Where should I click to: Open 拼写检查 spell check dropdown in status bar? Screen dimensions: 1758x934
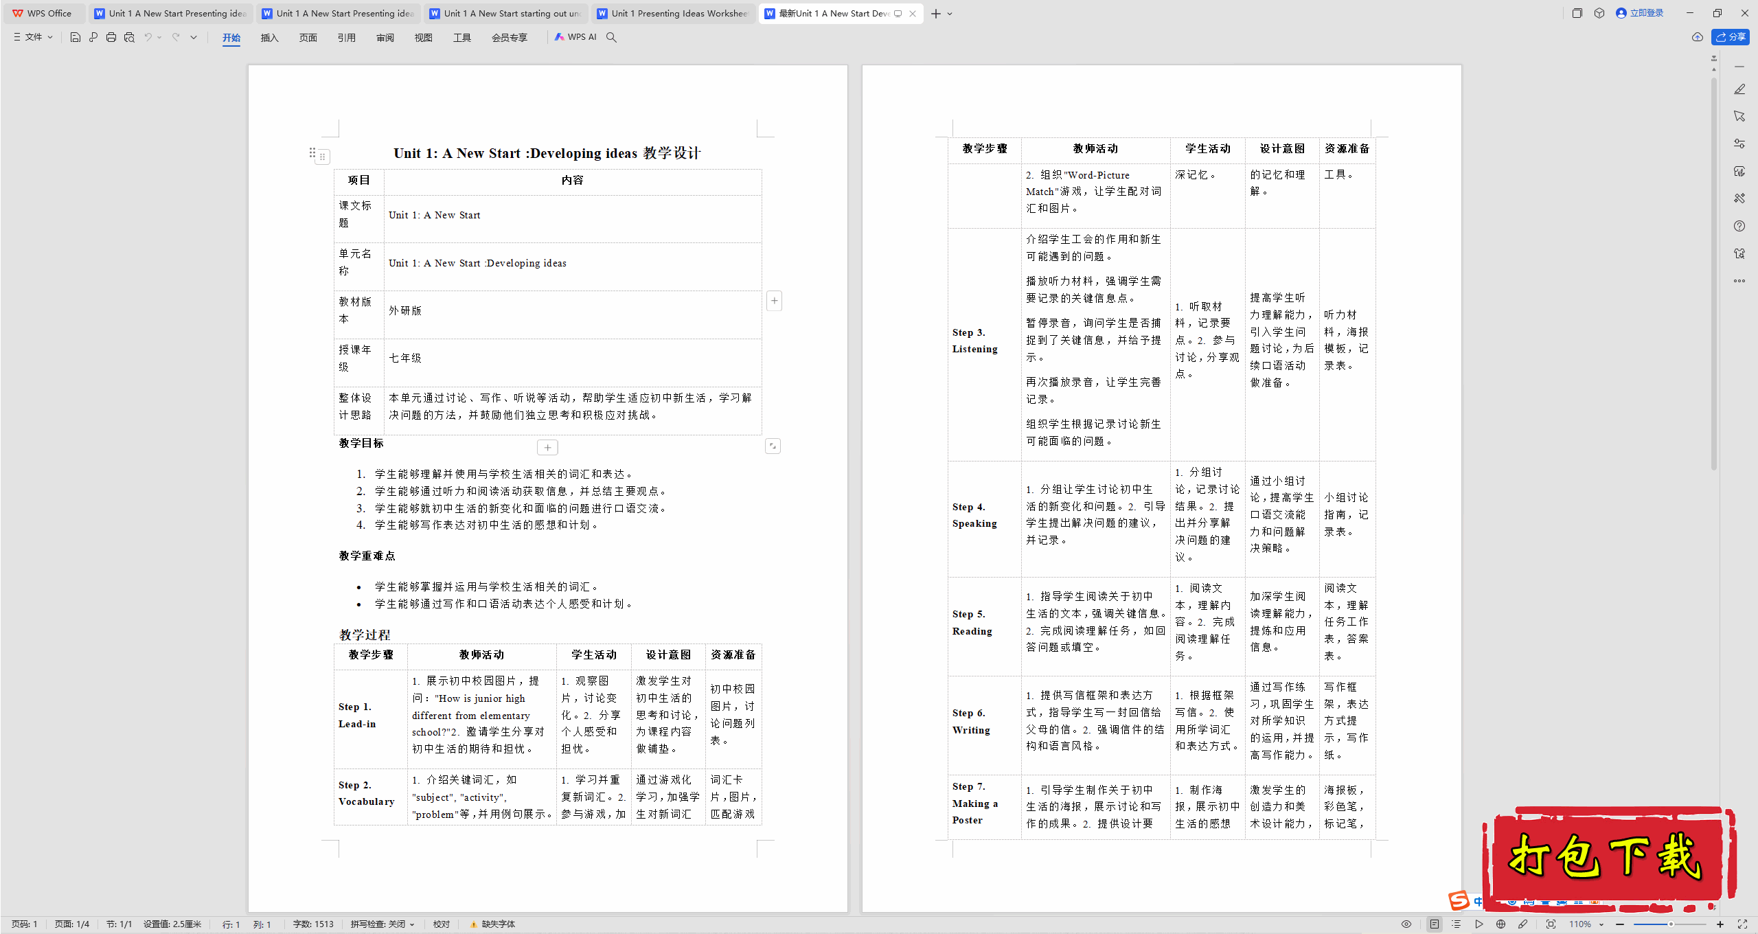click(383, 924)
